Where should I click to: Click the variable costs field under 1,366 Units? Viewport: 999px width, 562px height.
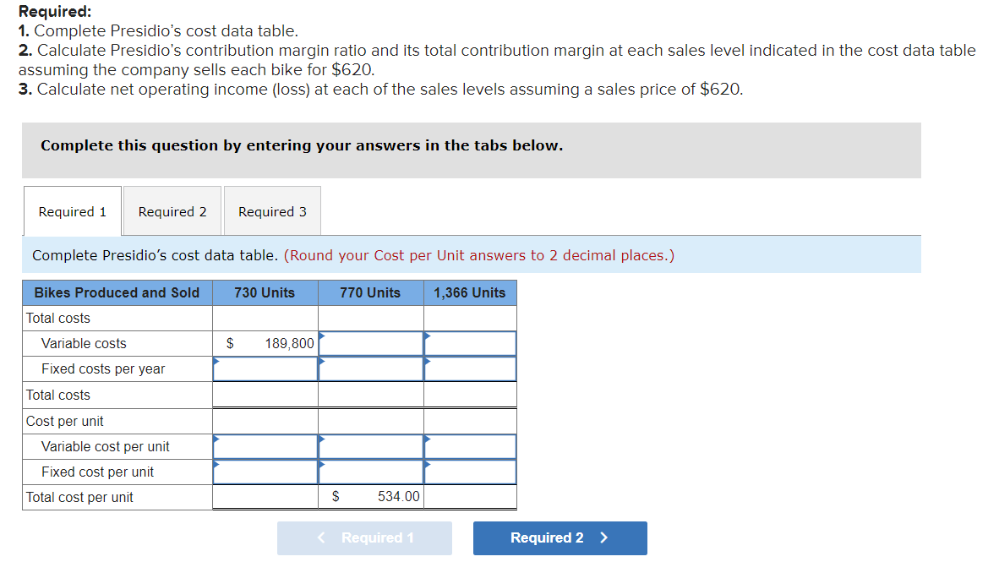point(470,343)
